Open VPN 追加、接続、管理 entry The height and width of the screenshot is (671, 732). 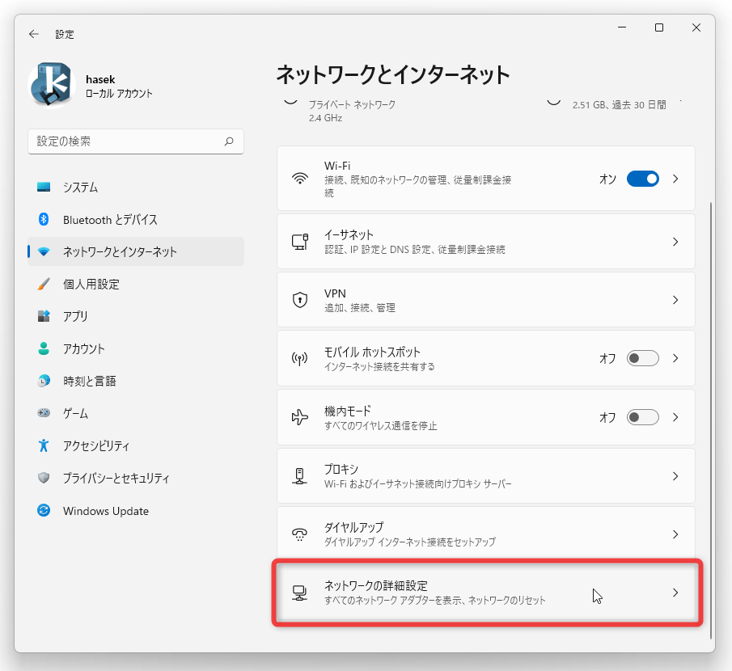[486, 300]
